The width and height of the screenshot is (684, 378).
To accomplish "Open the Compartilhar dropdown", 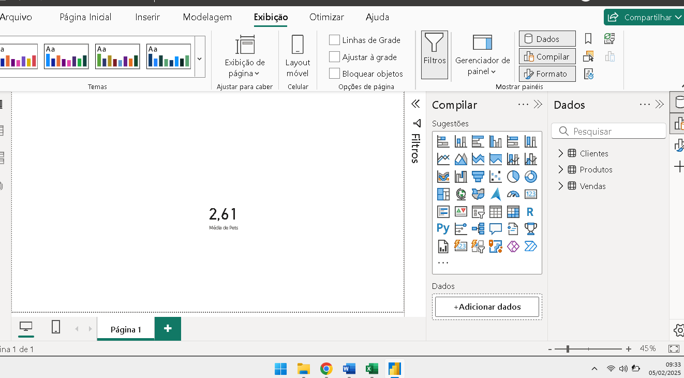I will tap(644, 17).
